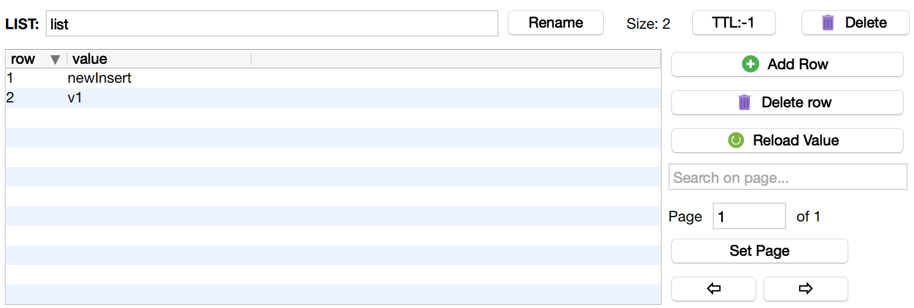Select row 1 with value newInsert
Image resolution: width=914 pixels, height=308 pixels.
[100, 79]
